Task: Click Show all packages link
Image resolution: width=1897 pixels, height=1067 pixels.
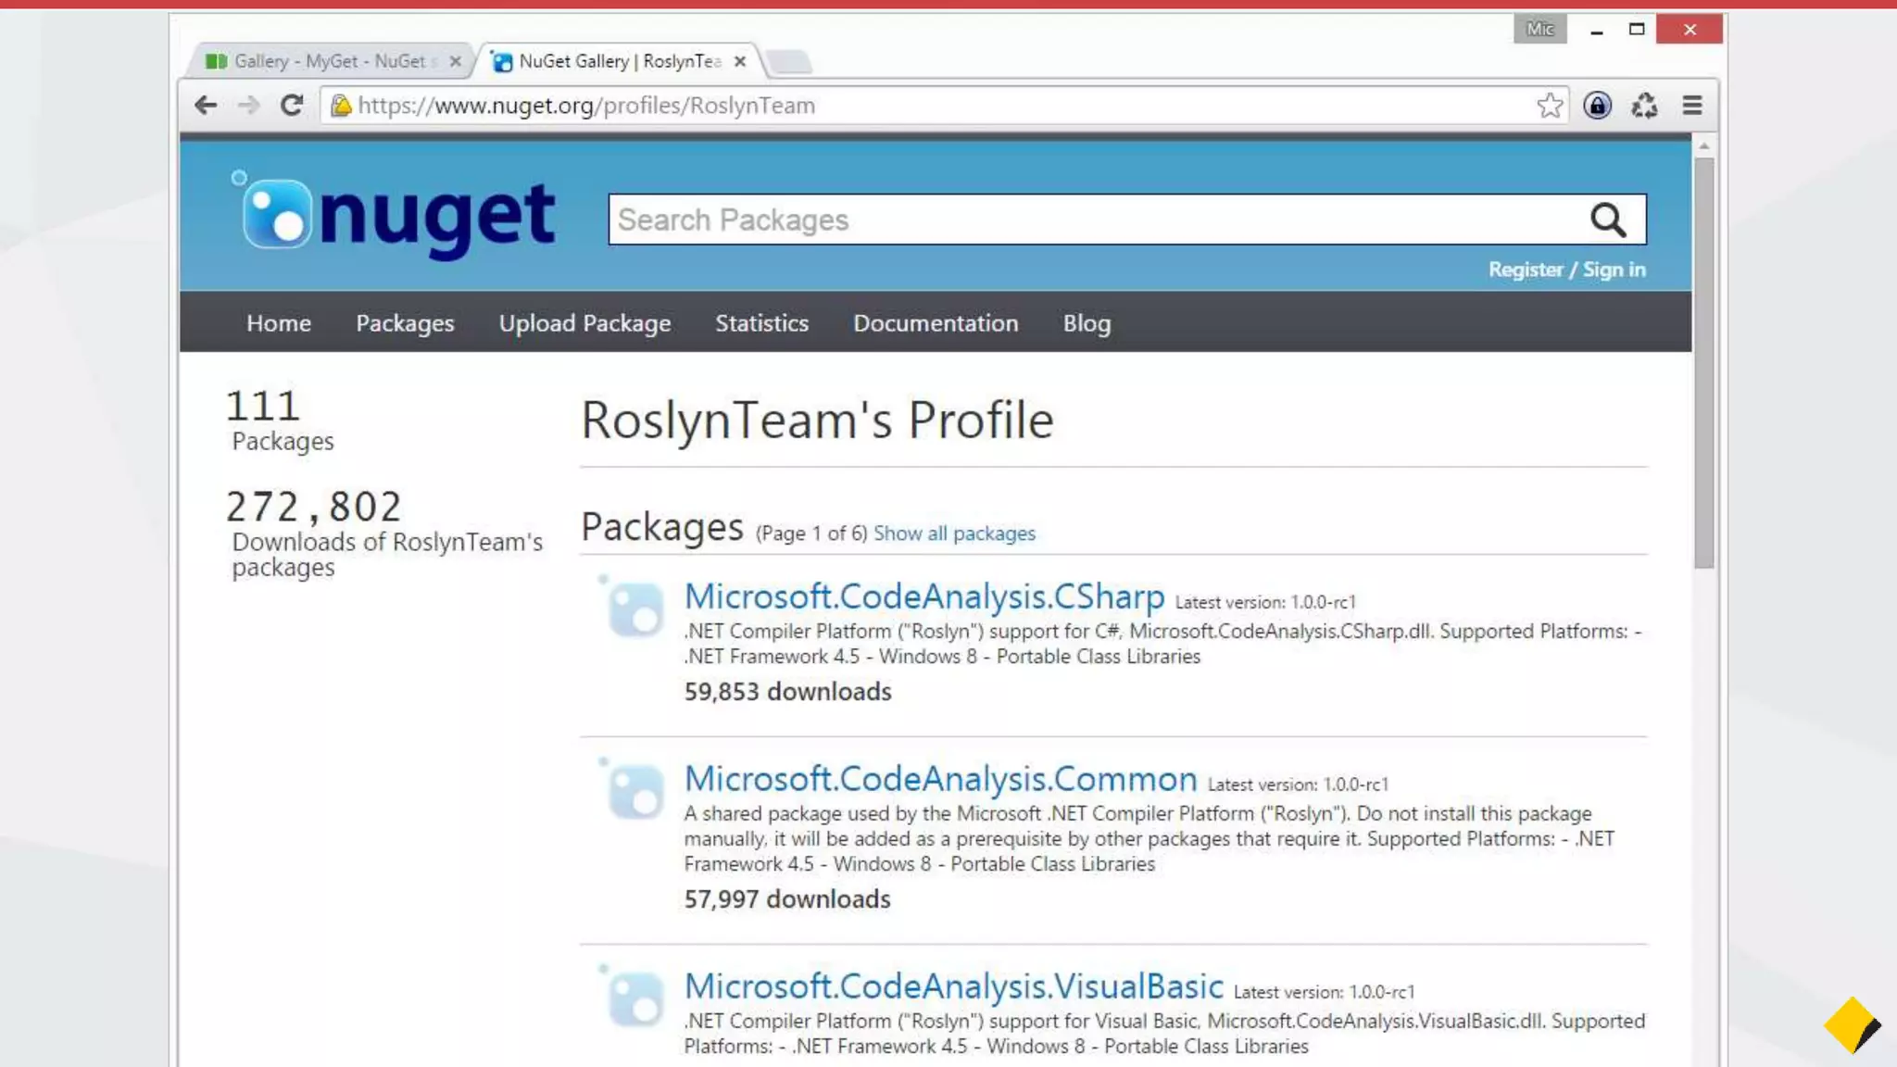Action: (954, 533)
